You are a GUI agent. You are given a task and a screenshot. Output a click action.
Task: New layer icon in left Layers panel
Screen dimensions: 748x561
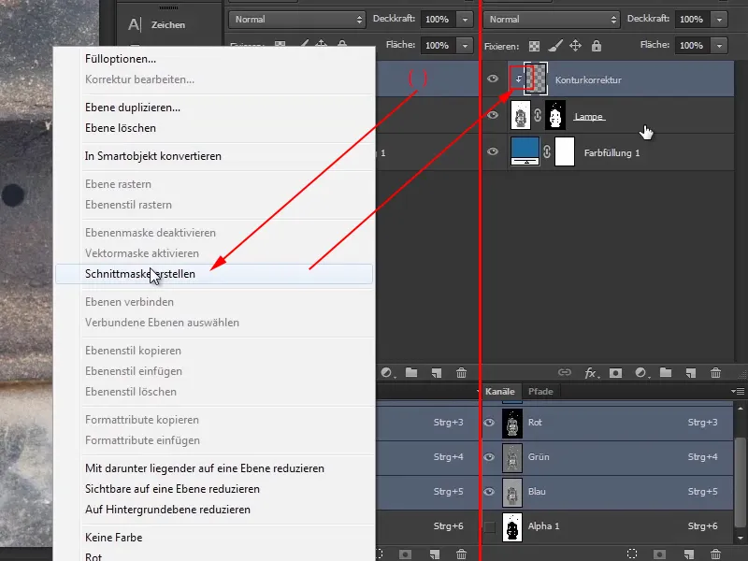pos(436,372)
